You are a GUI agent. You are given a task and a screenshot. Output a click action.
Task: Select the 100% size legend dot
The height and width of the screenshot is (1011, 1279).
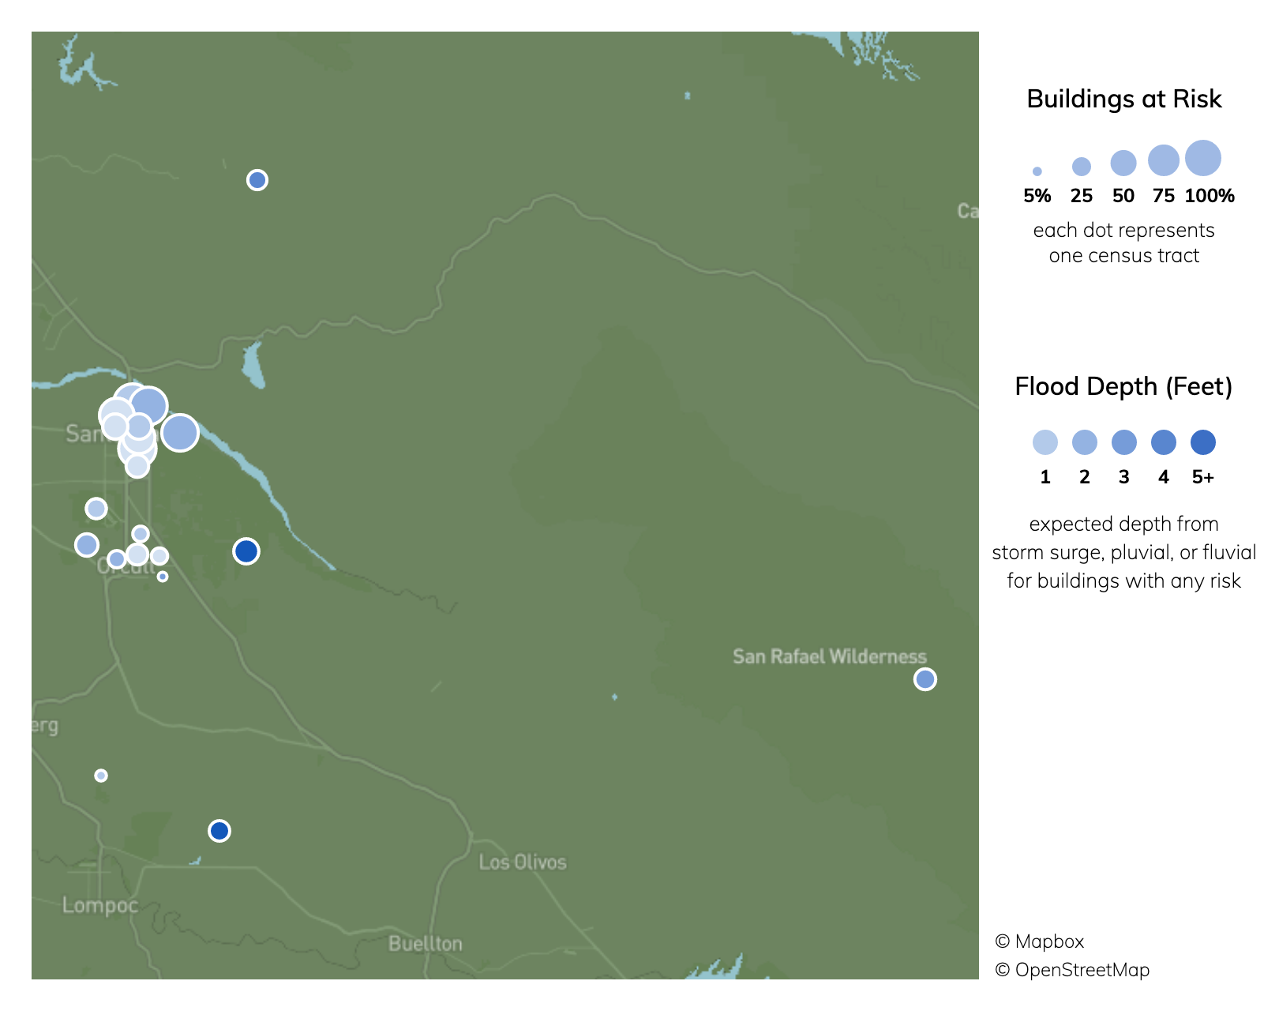click(1203, 158)
